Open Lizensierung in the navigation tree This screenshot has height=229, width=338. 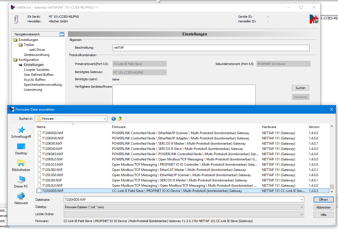click(x=33, y=90)
